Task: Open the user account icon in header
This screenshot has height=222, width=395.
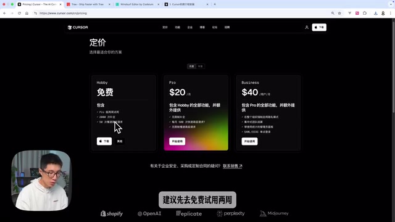Action: (307, 27)
